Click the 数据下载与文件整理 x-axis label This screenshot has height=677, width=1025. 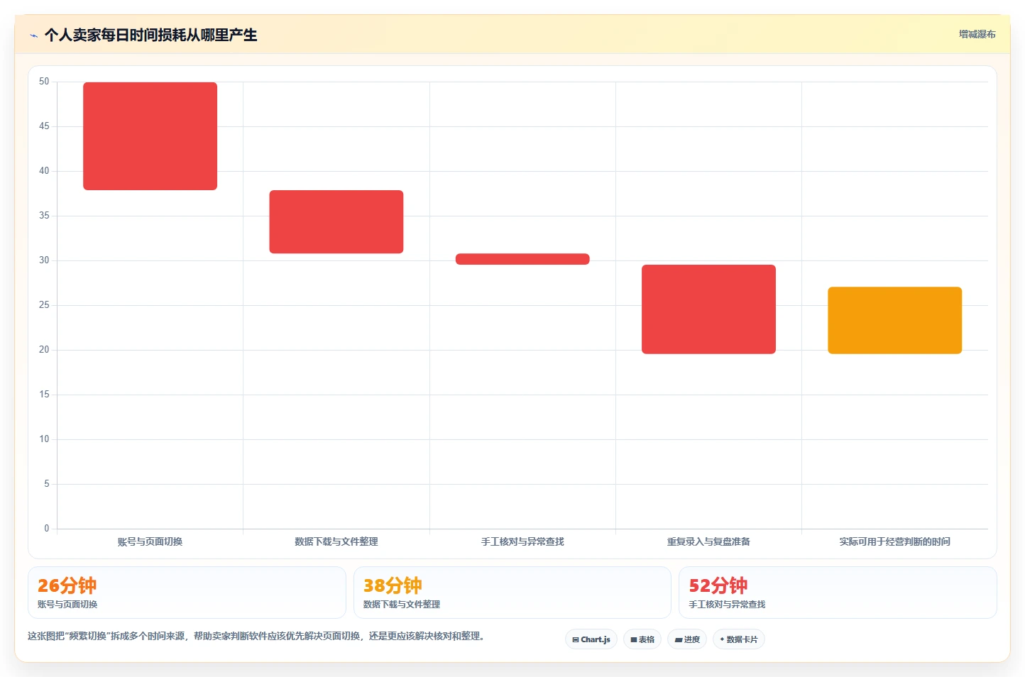pyautogui.click(x=336, y=541)
